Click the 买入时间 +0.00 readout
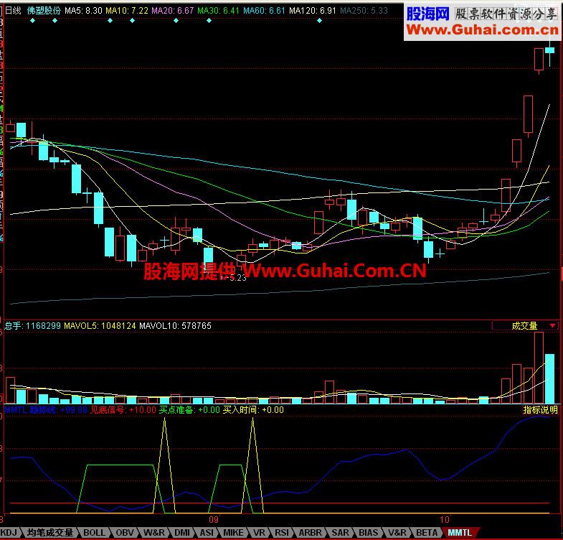Viewport: 563px width, 540px height. 253,410
